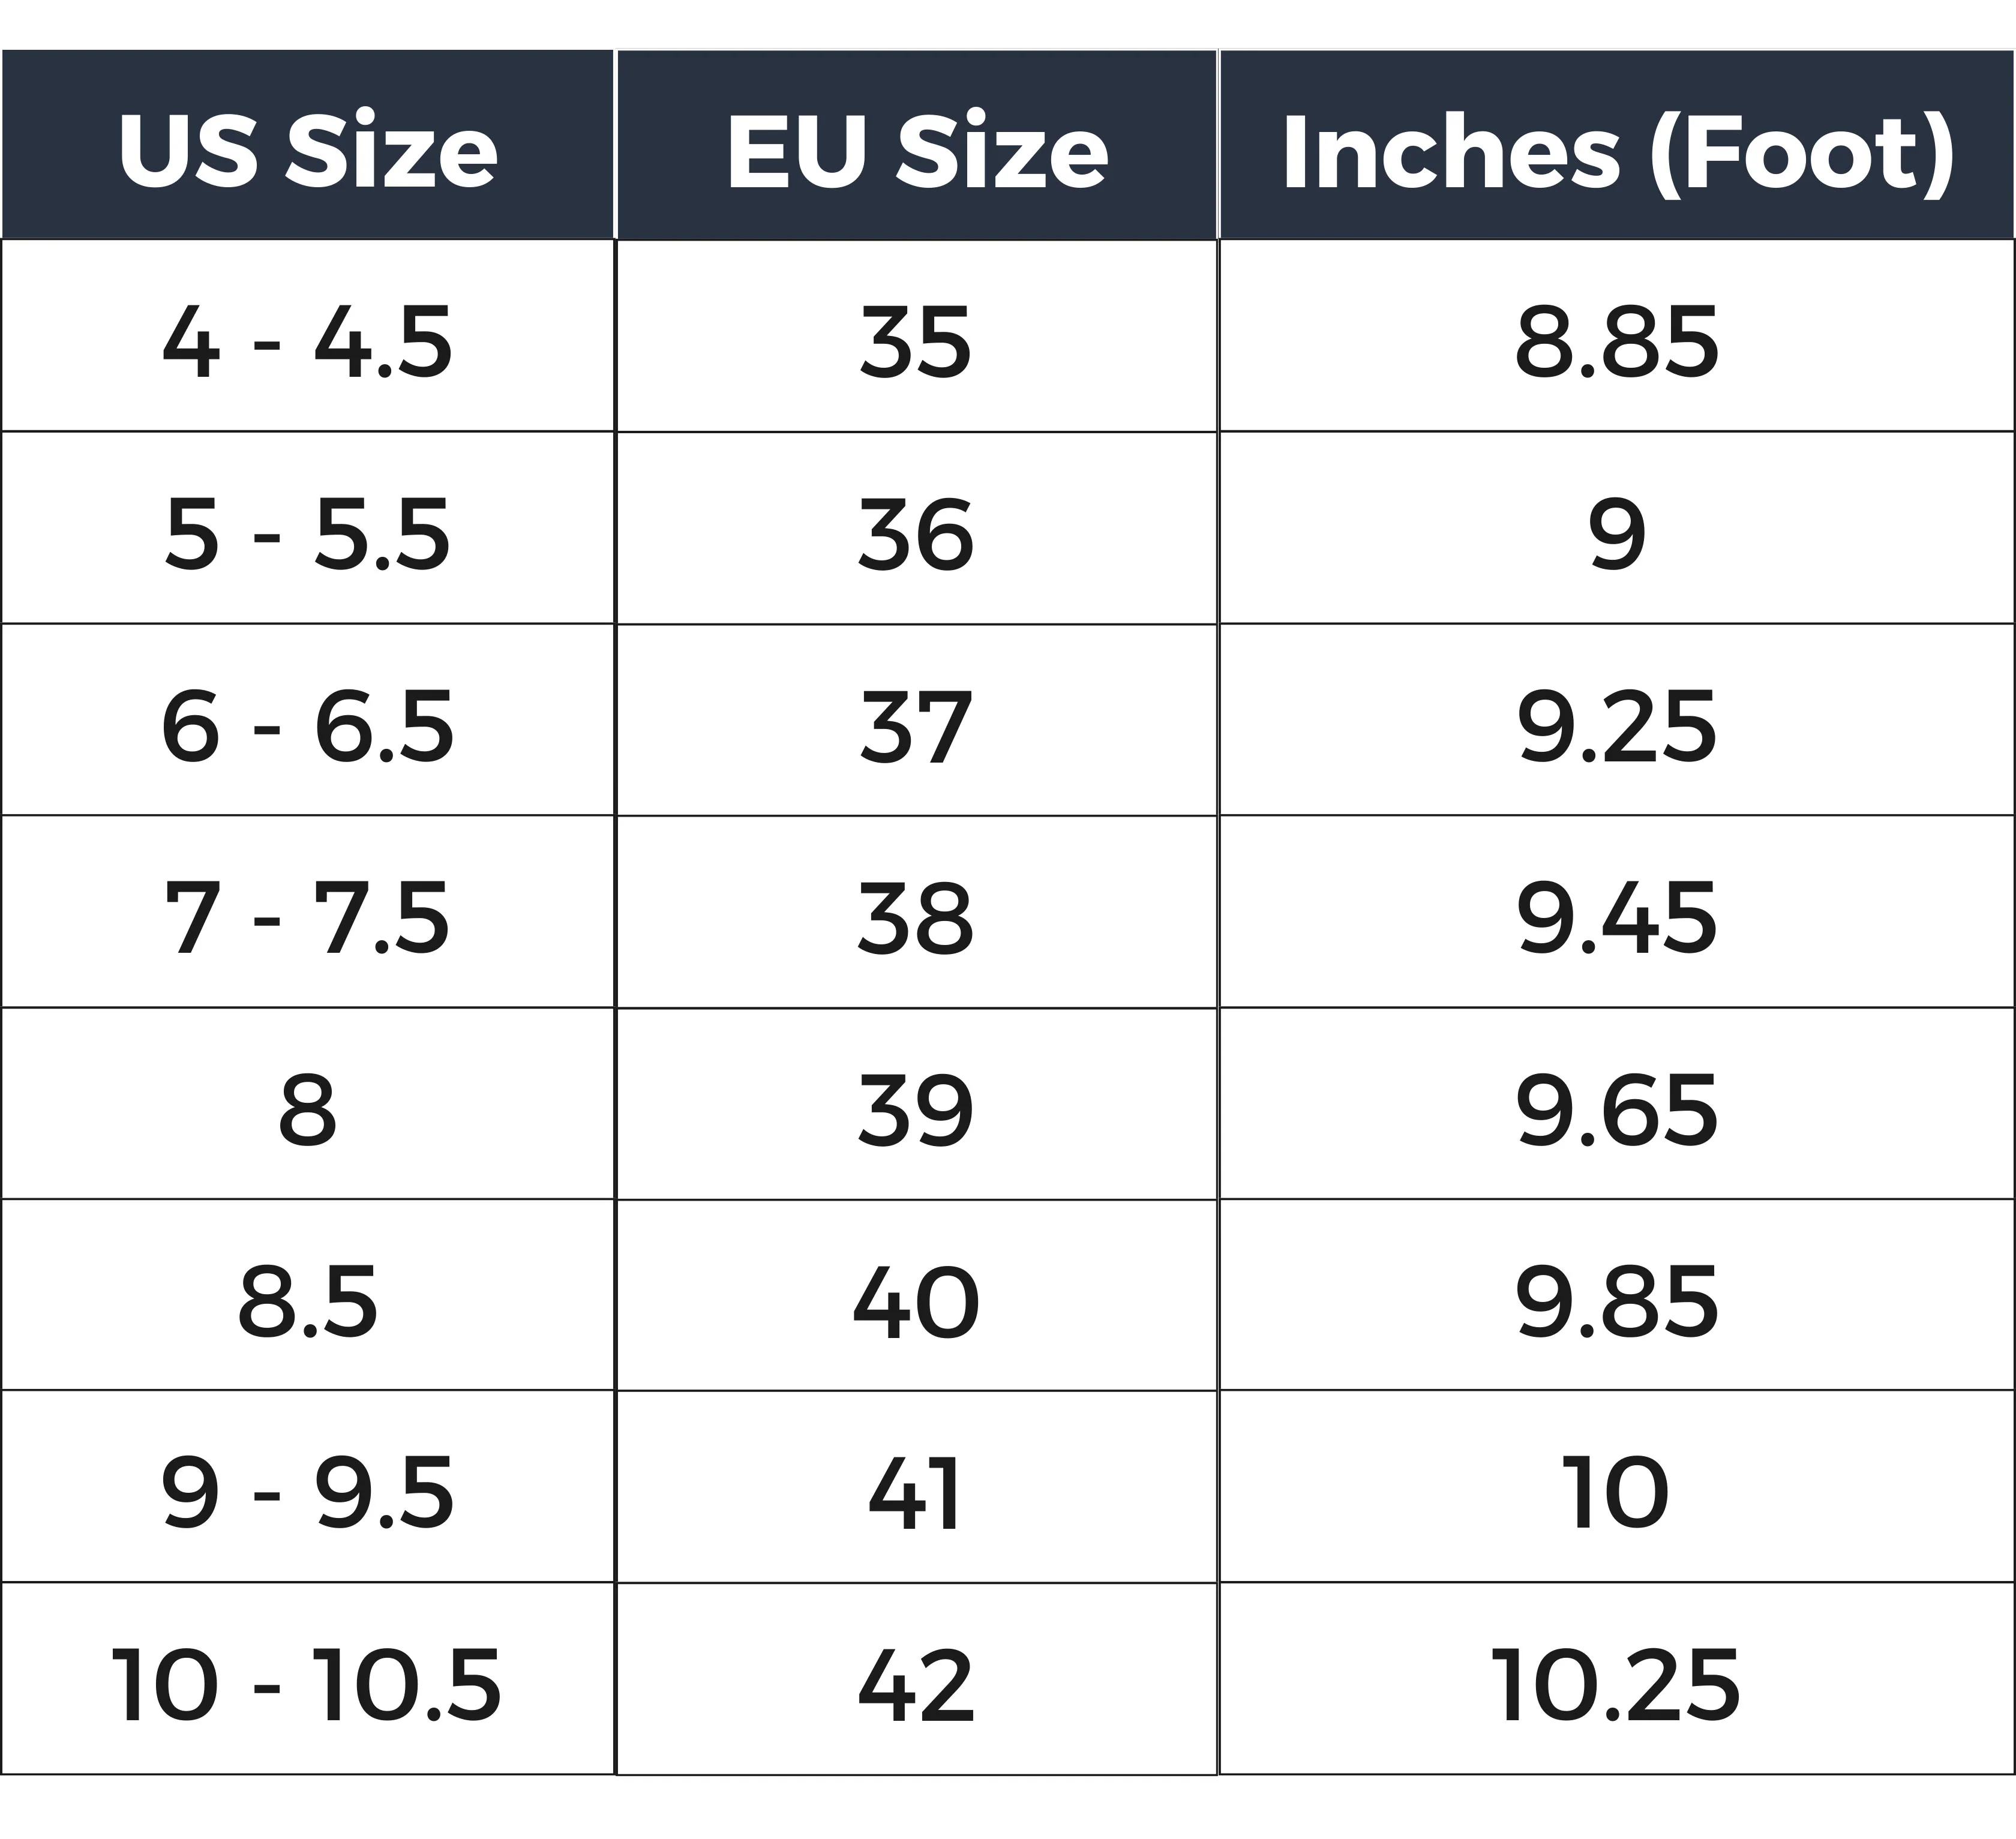Select the Inches (Foot) column header
This screenshot has height=1839, width=2016.
tap(1616, 150)
